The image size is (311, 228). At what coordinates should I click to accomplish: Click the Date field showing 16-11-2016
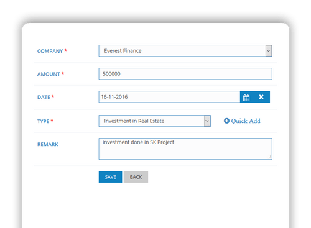click(x=169, y=97)
